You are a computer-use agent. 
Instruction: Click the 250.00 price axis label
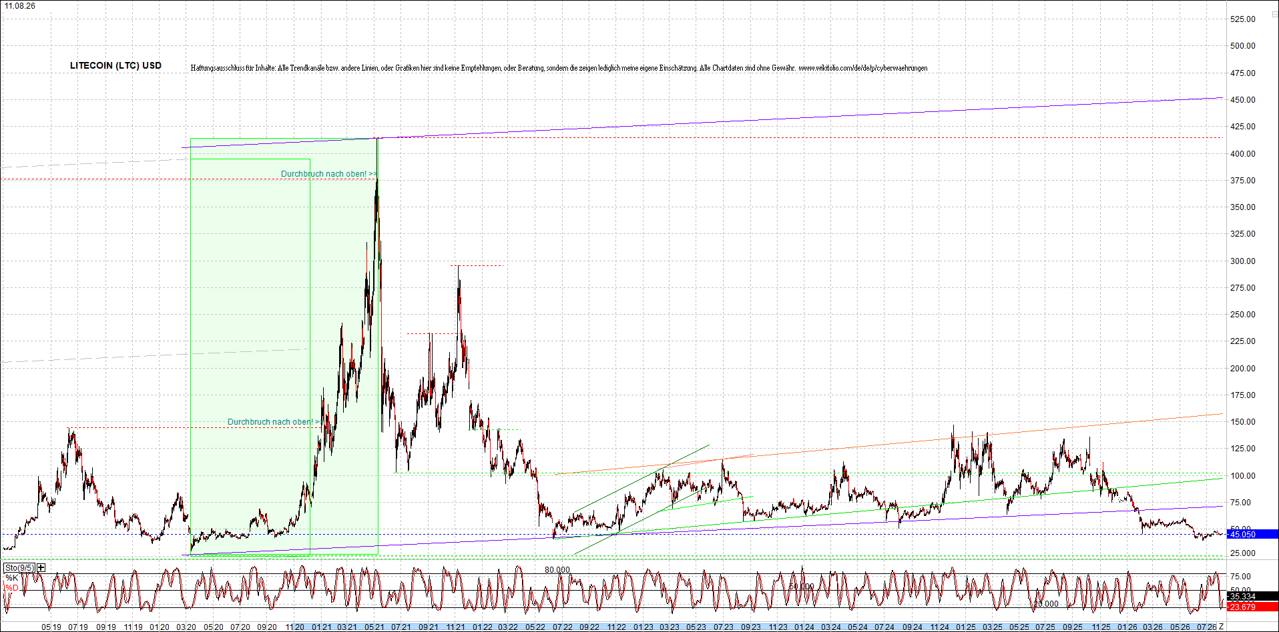[1243, 315]
